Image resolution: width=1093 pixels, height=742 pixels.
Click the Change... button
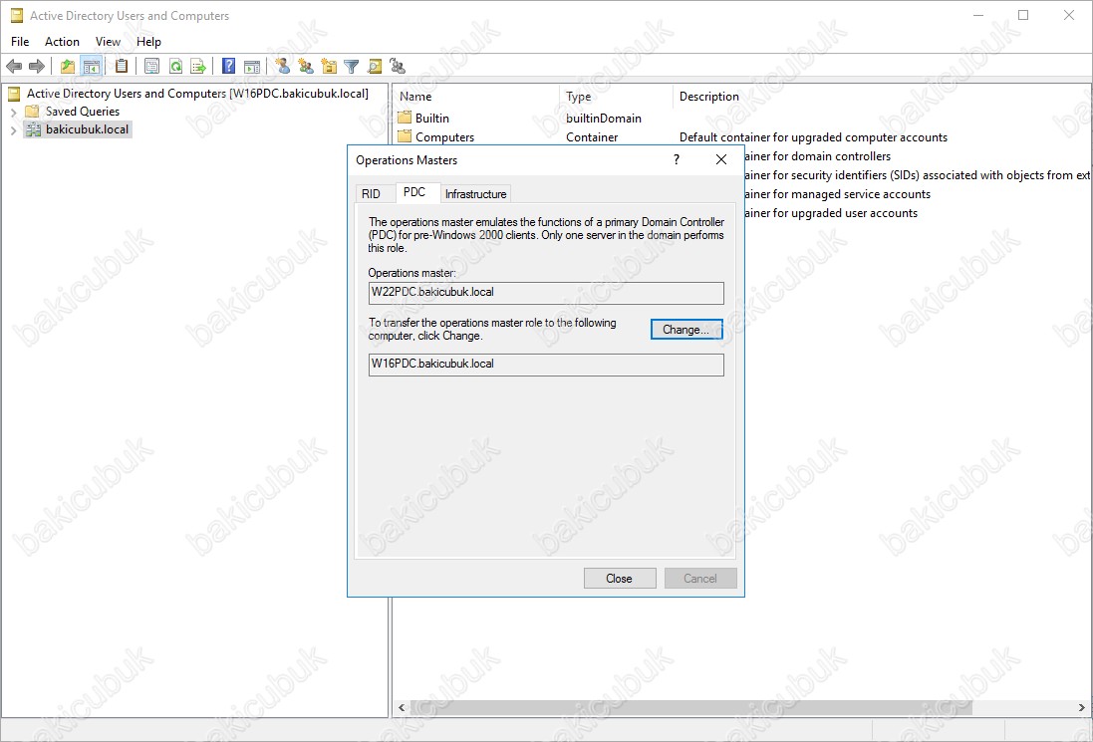[x=685, y=330]
